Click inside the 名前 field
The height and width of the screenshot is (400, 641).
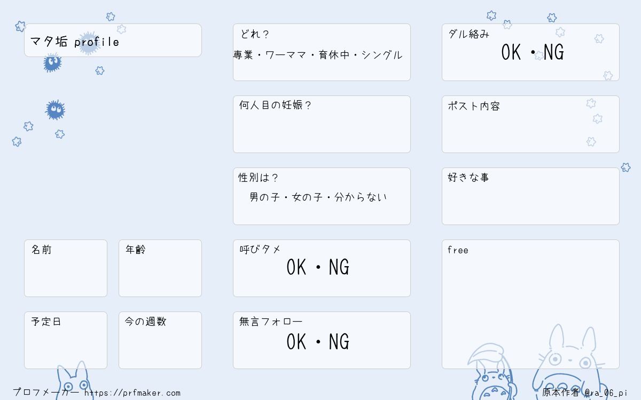click(x=66, y=268)
